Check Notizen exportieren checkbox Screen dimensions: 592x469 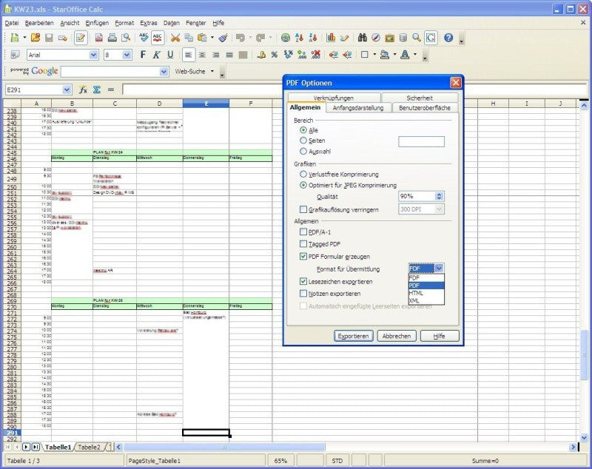pos(303,293)
